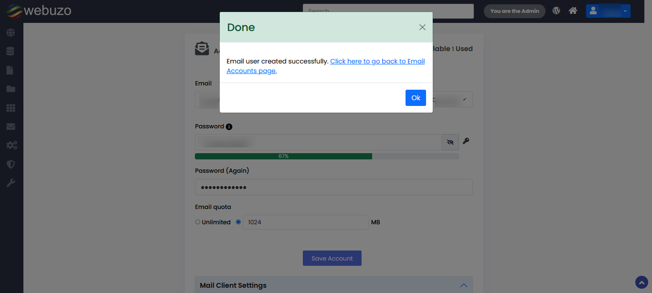Open the user account dropdown

click(x=608, y=11)
